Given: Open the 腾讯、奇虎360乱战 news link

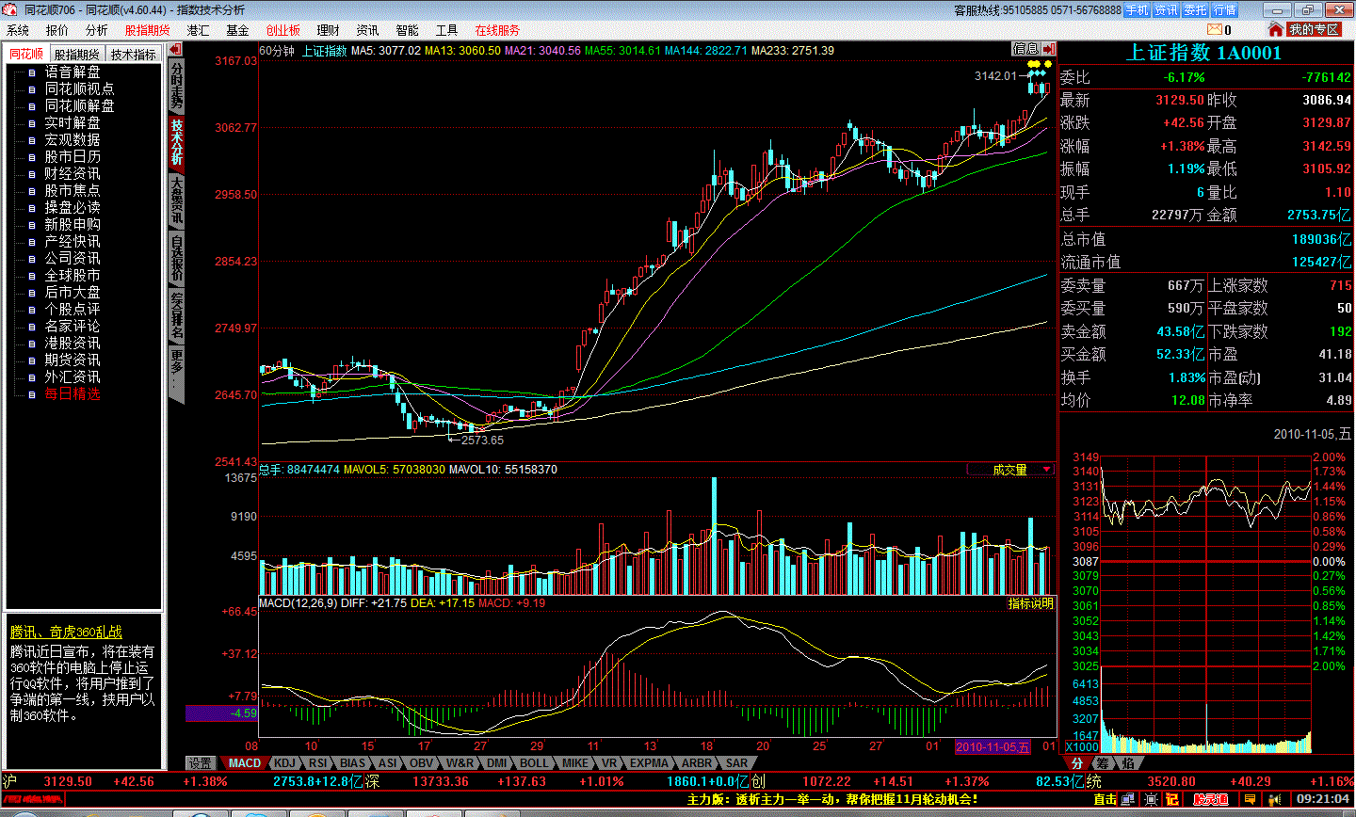Looking at the screenshot, I should 66,633.
